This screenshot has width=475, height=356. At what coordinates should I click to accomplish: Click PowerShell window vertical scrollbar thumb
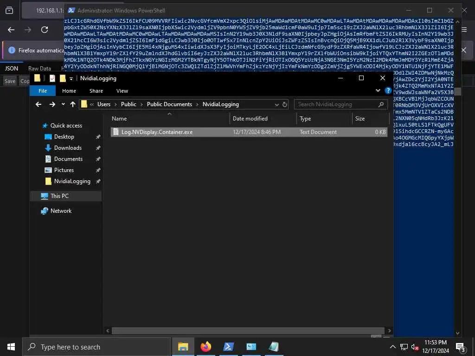(457, 91)
